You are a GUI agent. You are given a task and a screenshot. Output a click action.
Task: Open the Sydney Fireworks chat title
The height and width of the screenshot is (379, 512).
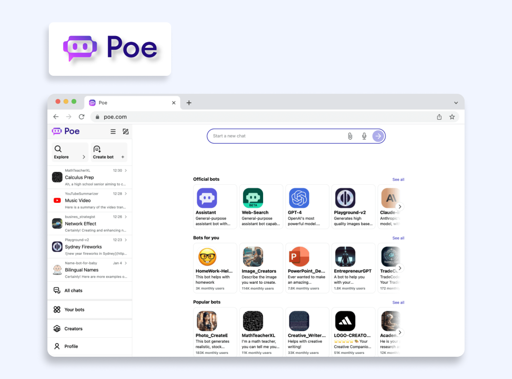tap(83, 247)
